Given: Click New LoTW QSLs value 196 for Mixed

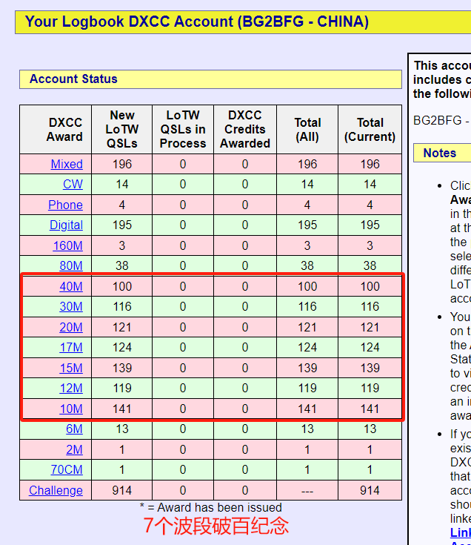Looking at the screenshot, I should pos(122,164).
